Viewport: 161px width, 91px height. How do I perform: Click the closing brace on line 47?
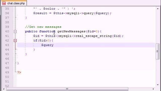pos(18,63)
